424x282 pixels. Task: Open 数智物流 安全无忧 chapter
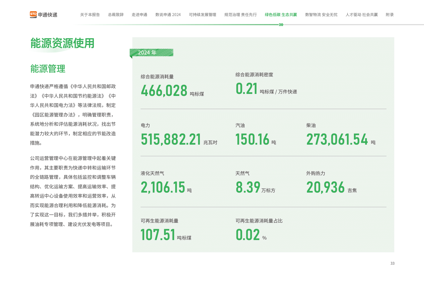click(x=321, y=15)
